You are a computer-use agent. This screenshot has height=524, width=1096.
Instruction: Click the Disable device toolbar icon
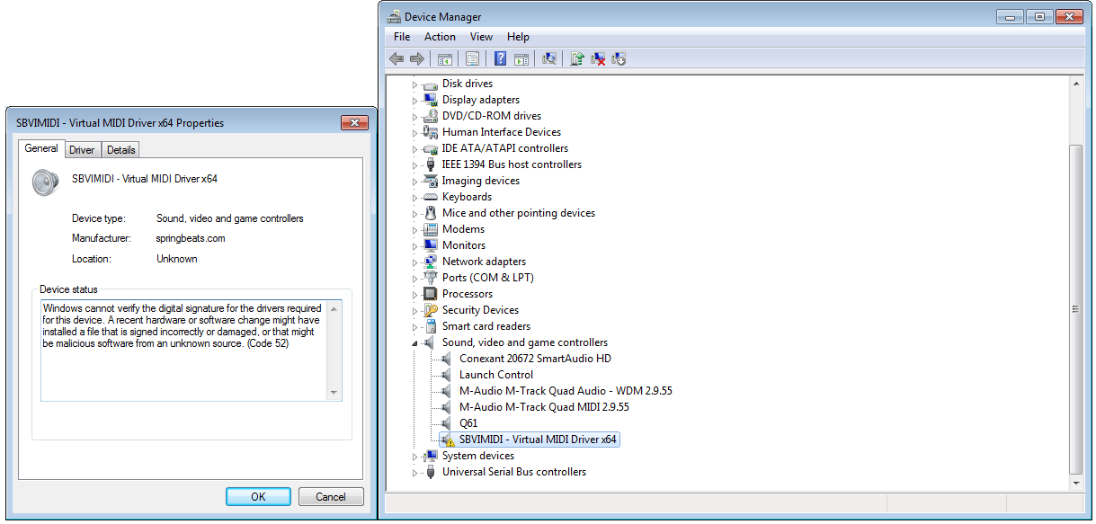click(x=619, y=58)
